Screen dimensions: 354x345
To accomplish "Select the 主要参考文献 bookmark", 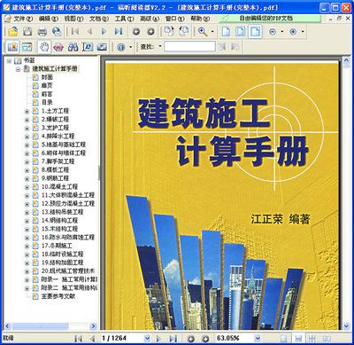I will tap(58, 296).
